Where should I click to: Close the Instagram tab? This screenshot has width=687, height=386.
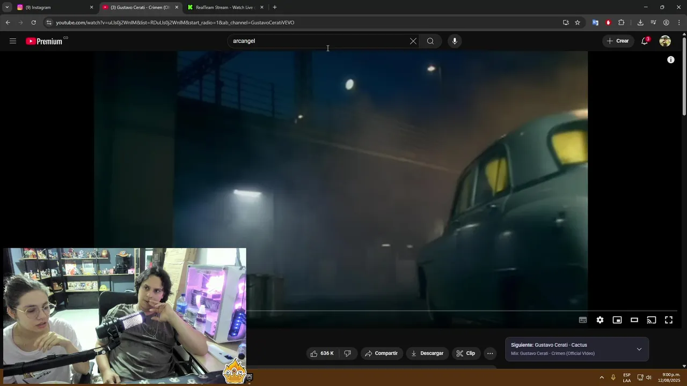pos(91,8)
